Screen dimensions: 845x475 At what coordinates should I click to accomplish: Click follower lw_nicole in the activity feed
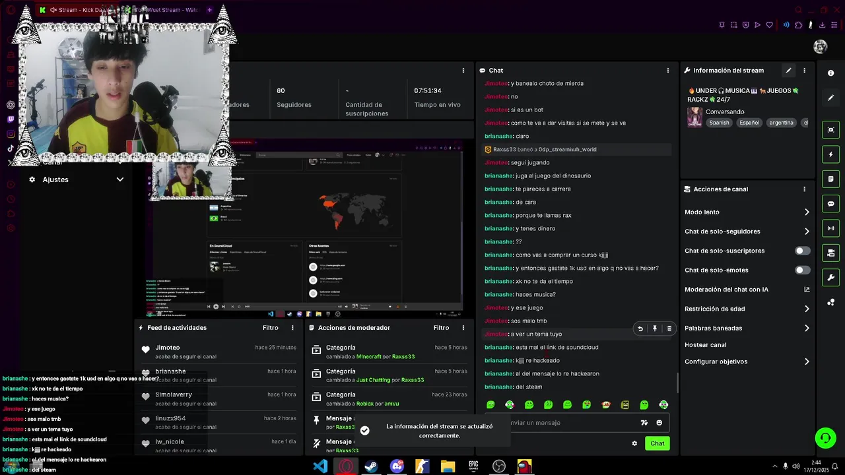point(170,441)
